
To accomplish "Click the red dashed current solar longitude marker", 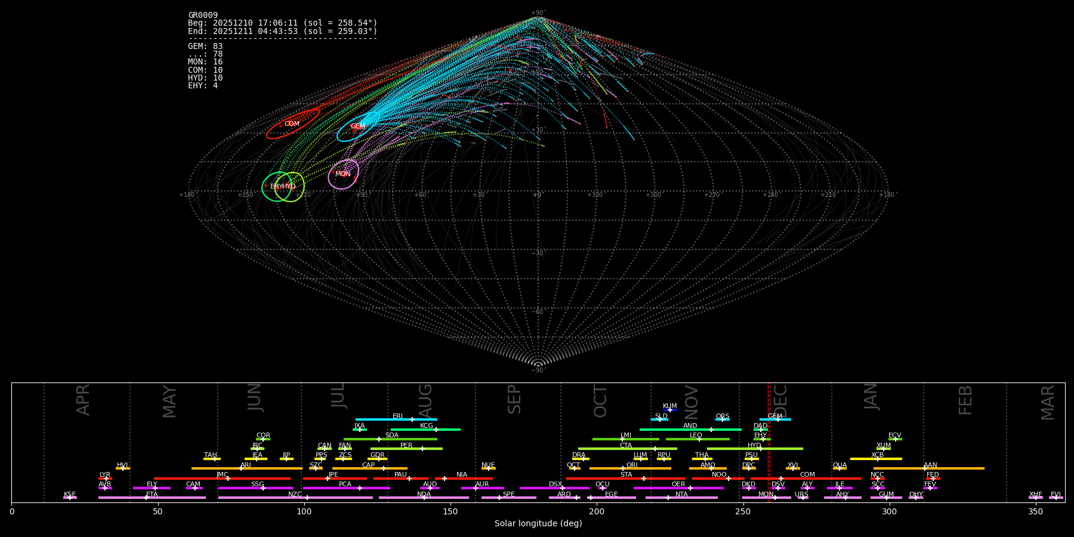I will pyautogui.click(x=769, y=442).
